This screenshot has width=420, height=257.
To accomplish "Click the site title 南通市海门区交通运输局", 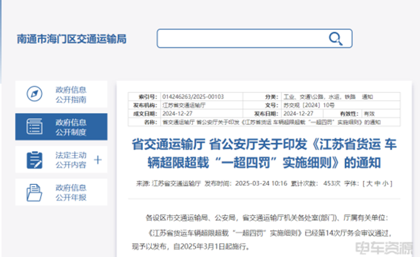I will tap(71, 39).
